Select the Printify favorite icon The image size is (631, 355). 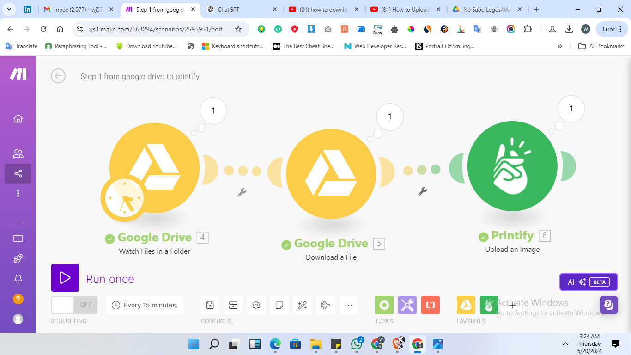(x=489, y=305)
